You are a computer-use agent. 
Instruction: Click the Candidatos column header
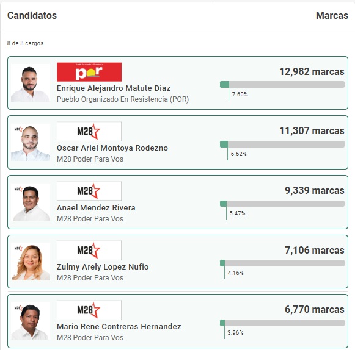pos(32,15)
